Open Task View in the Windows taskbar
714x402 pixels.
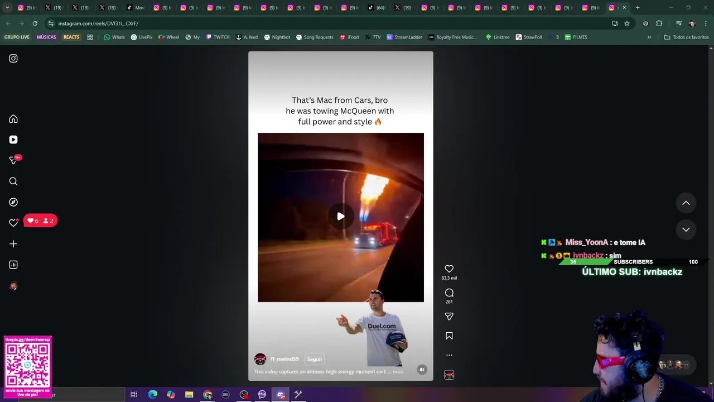tap(134, 395)
